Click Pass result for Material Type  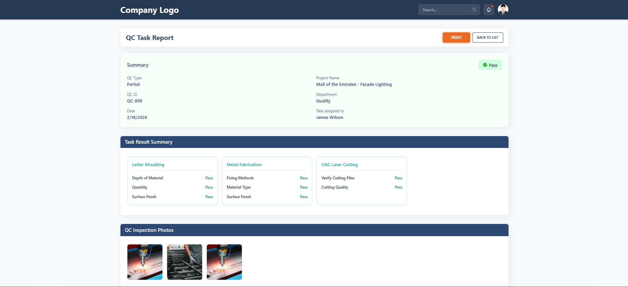tap(304, 187)
